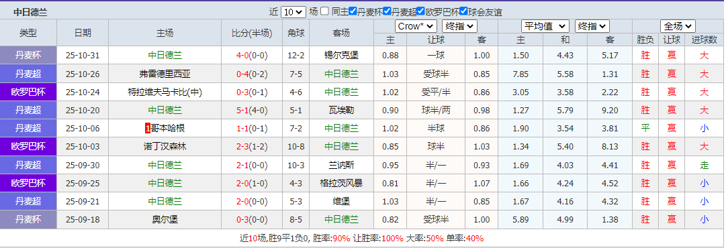Click 中日德兰 away team on 25-09-18
The height and width of the screenshot is (248, 726).
(342, 219)
